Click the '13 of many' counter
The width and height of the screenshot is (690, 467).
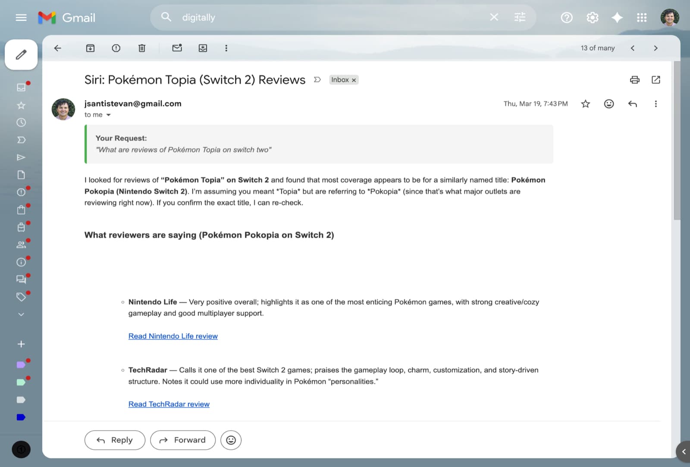597,48
